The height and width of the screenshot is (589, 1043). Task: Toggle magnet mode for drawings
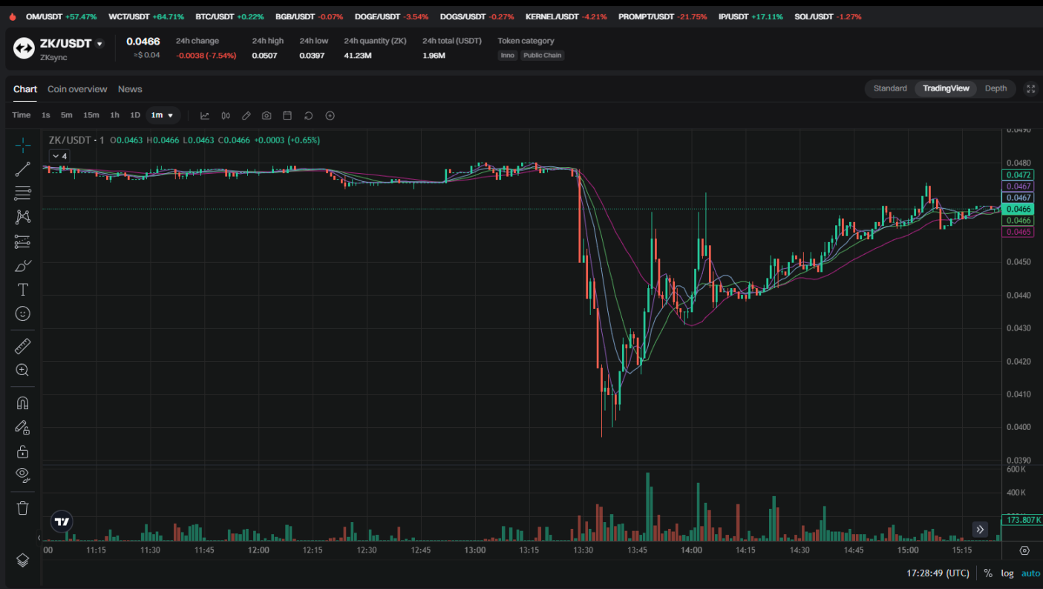(22, 402)
